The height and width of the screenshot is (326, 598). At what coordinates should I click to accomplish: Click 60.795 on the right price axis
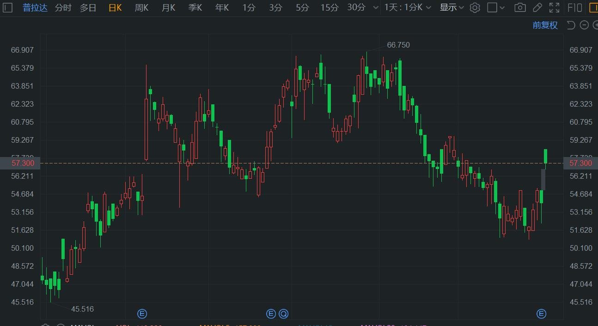(581, 122)
